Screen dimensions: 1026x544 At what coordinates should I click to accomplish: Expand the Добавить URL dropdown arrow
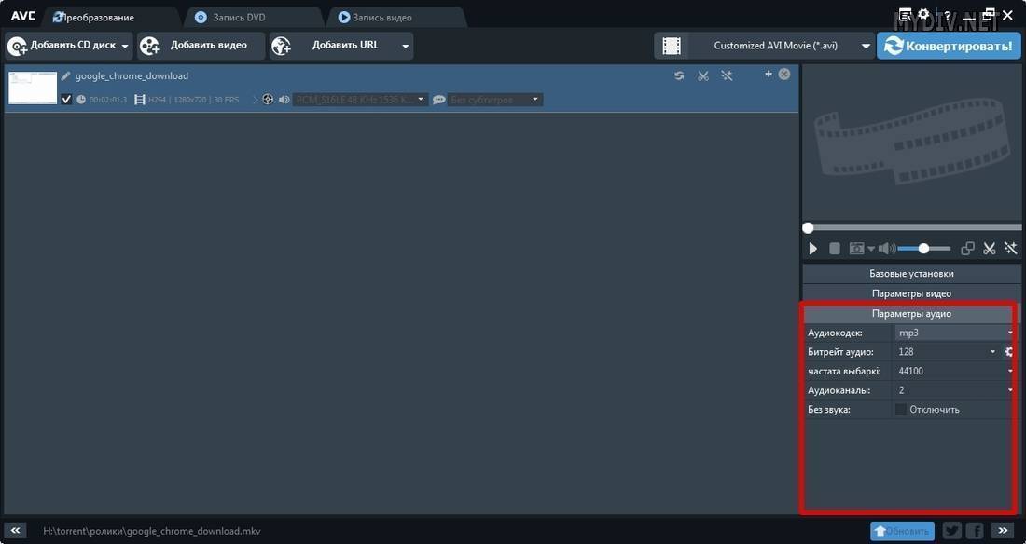(x=405, y=47)
